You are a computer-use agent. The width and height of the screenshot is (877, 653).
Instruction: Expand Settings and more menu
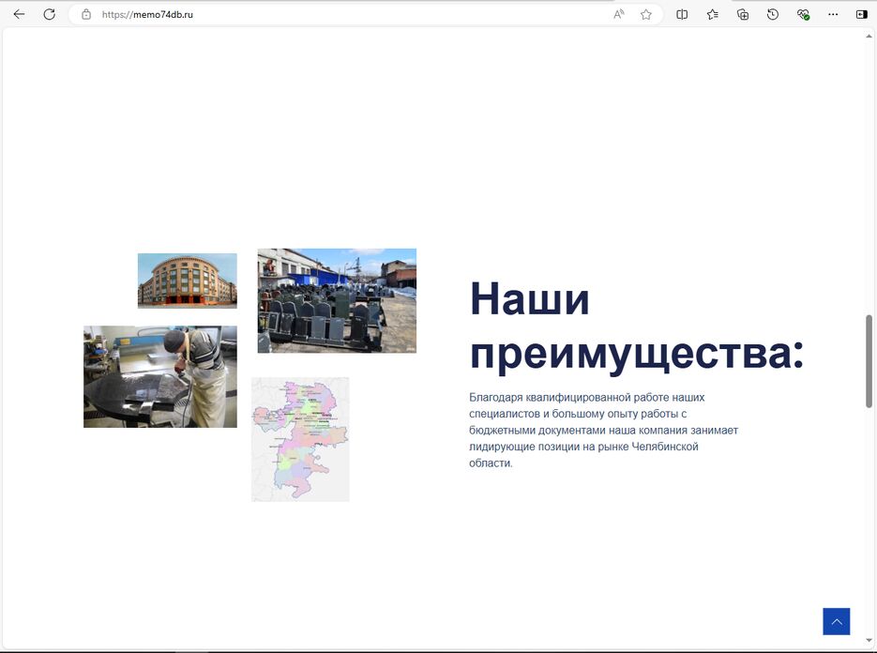[x=833, y=14]
